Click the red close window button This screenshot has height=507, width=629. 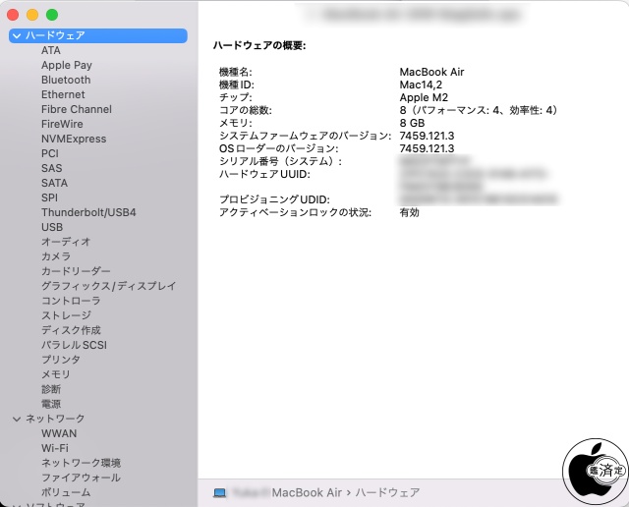click(14, 15)
